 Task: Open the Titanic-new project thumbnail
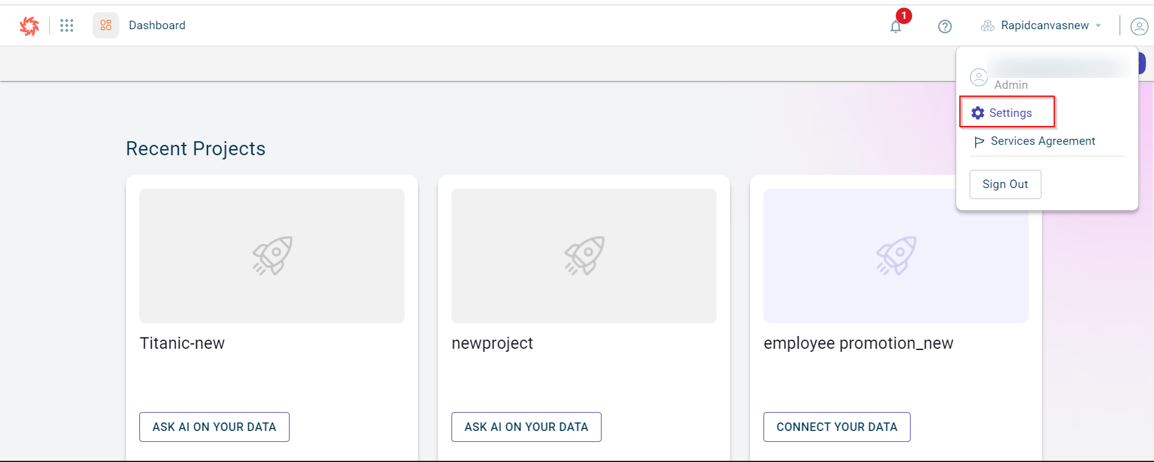tap(272, 256)
